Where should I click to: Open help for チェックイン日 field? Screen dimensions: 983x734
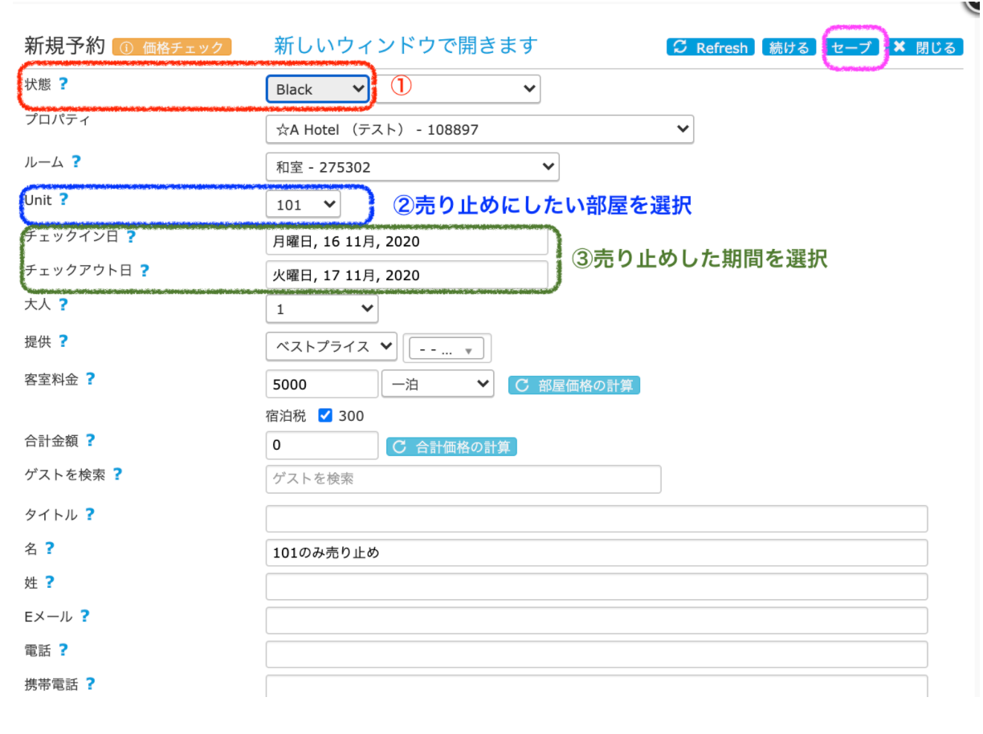point(131,237)
